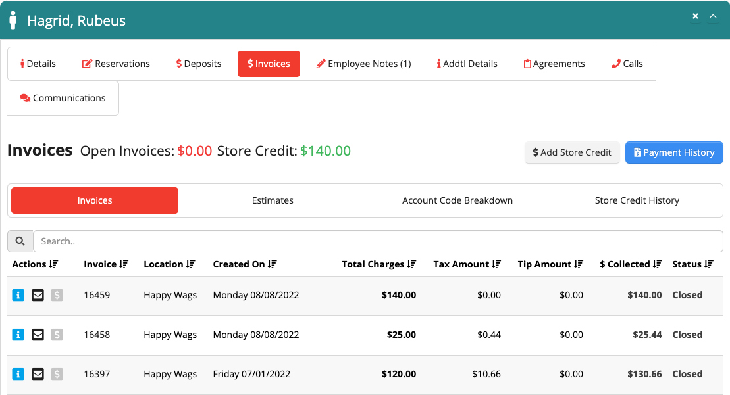Screen dimensions: 730x395
Task: Open info for invoice 16458
Action: click(x=18, y=335)
